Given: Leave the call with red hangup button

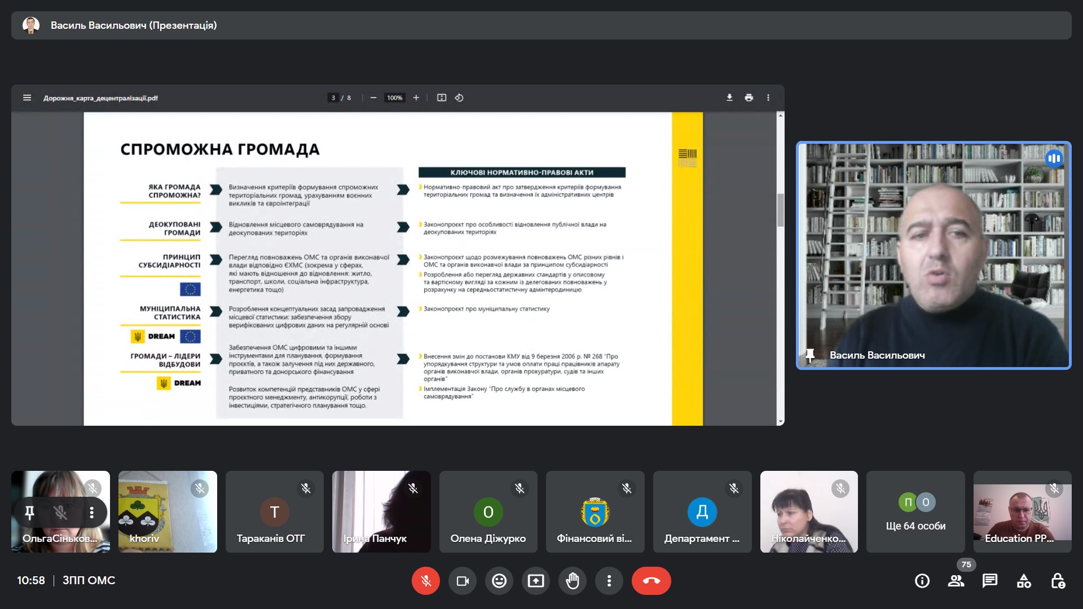Looking at the screenshot, I should tap(651, 581).
